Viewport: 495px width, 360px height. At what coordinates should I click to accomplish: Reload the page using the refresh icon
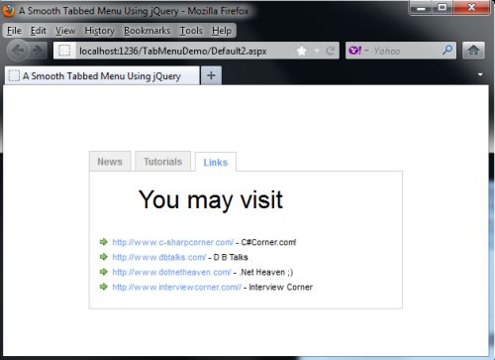tap(330, 51)
